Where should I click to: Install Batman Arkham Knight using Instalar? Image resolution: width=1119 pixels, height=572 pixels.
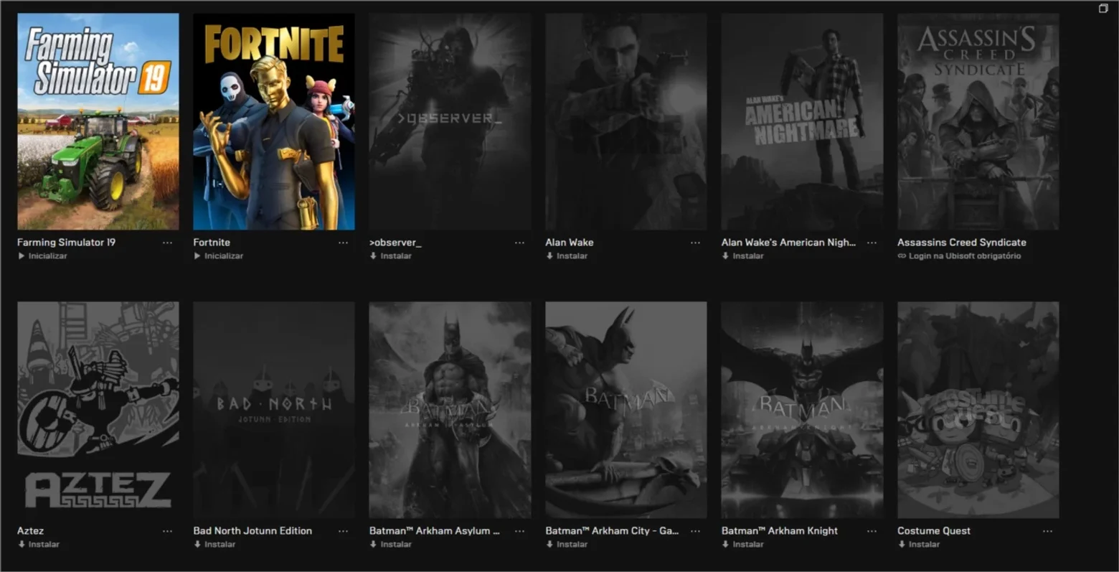[x=743, y=544]
